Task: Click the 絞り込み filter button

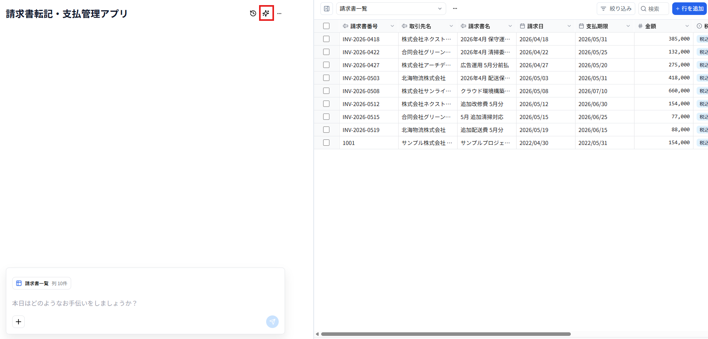Action: coord(616,9)
